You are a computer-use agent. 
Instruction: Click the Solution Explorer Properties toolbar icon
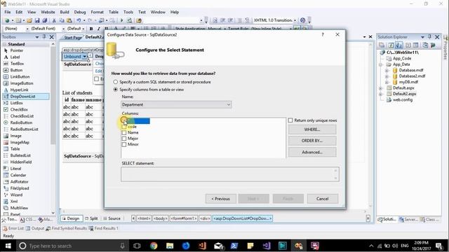coord(382,45)
